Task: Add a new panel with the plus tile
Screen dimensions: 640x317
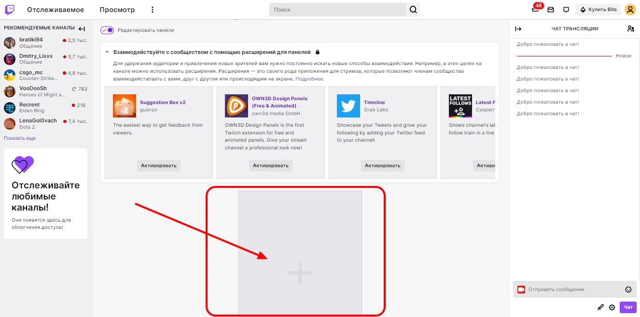Action: pos(300,252)
